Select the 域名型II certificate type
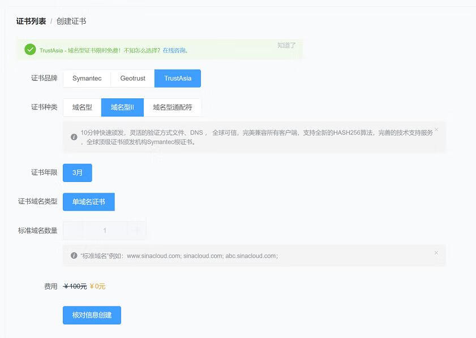476x338 pixels. (122, 107)
